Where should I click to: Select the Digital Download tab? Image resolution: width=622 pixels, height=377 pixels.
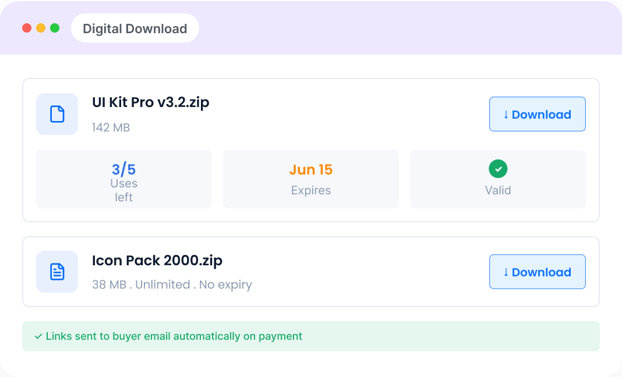tap(135, 29)
